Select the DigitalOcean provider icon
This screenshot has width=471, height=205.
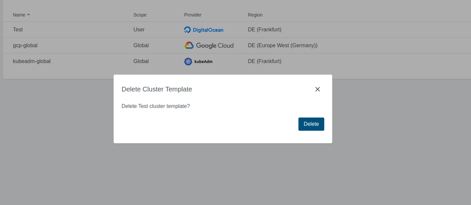coord(187,30)
